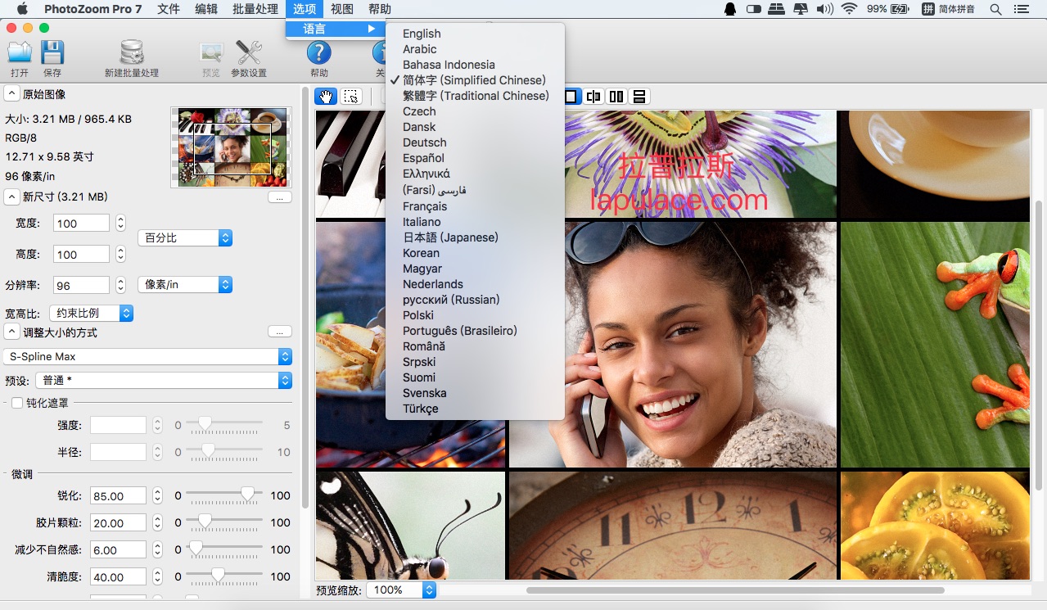Open the S-Spline Max method dropdown
The width and height of the screenshot is (1047, 610).
click(x=147, y=356)
